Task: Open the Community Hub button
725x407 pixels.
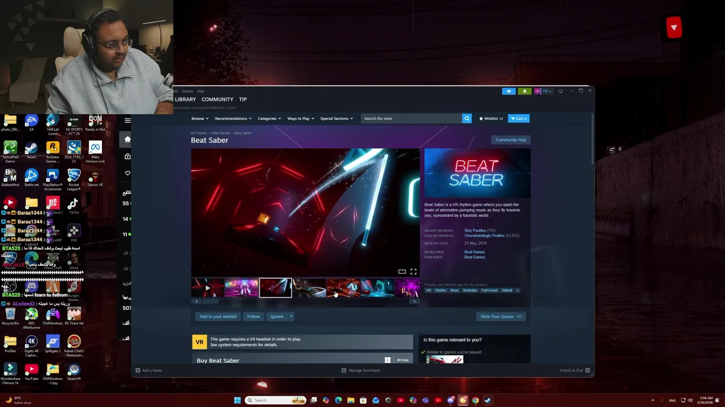Action: [x=511, y=140]
